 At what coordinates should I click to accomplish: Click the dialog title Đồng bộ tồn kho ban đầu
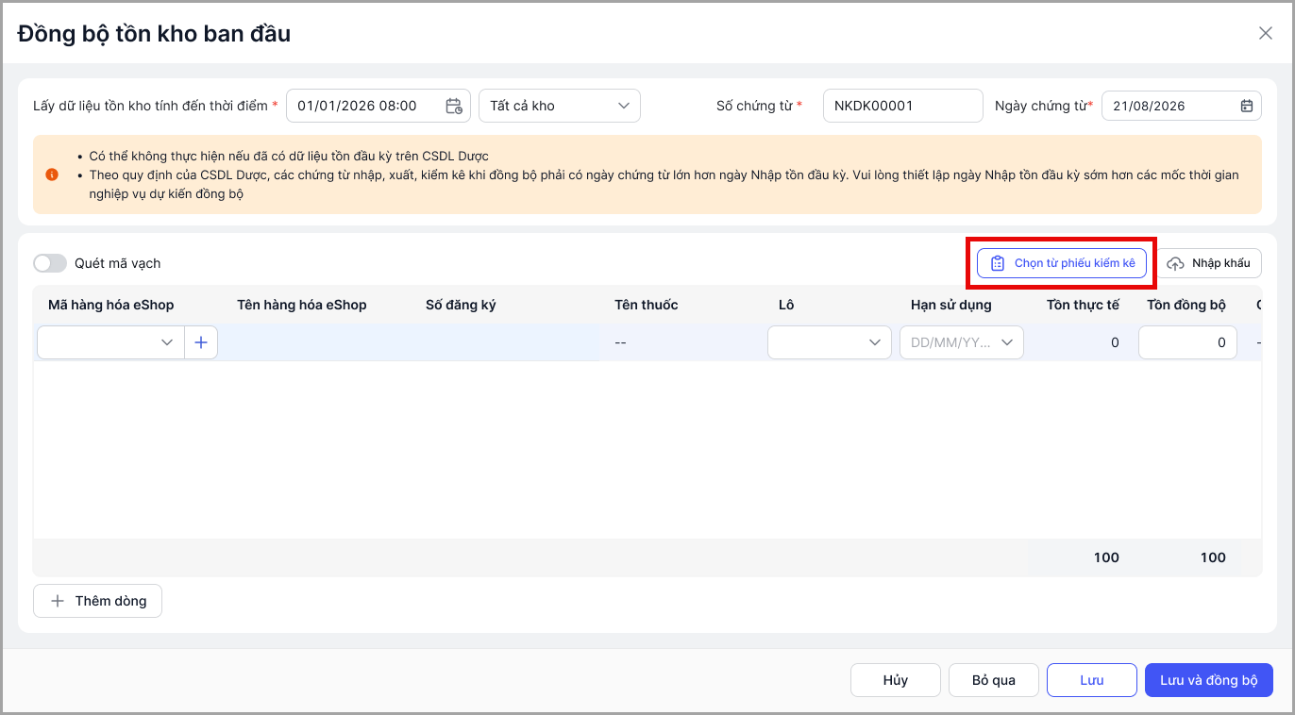point(154,34)
